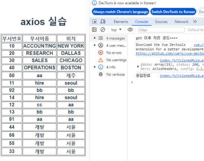The width and height of the screenshot is (204, 161).
Task: Click the axios 실습 heading
Action: click(x=44, y=22)
